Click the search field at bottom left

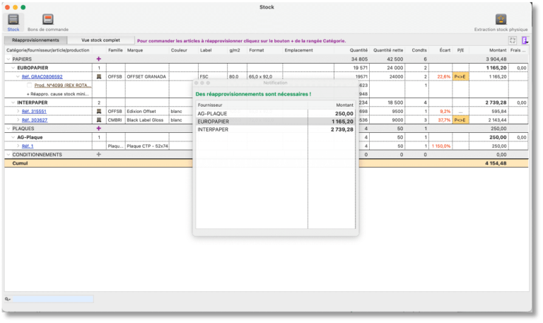(x=51, y=299)
